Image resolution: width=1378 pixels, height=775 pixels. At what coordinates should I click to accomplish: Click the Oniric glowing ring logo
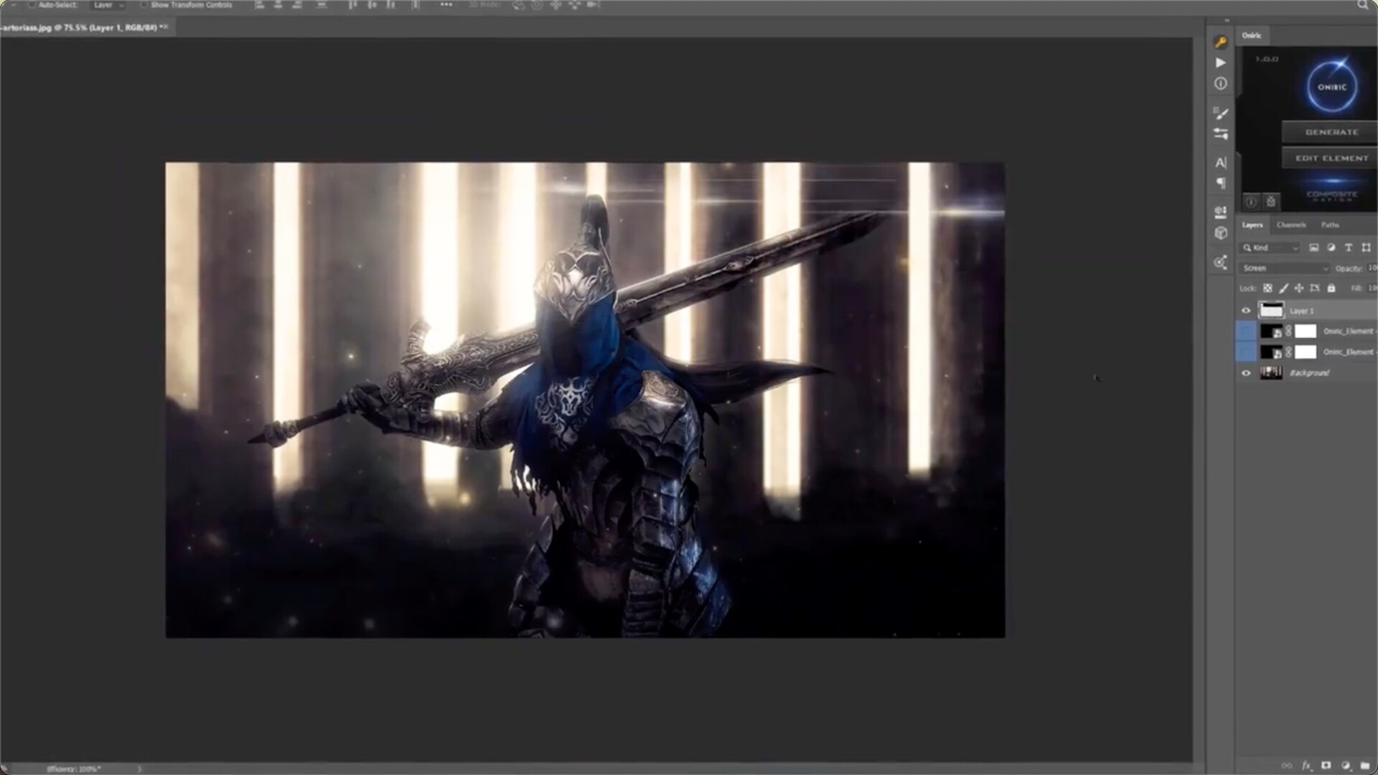[x=1331, y=87]
